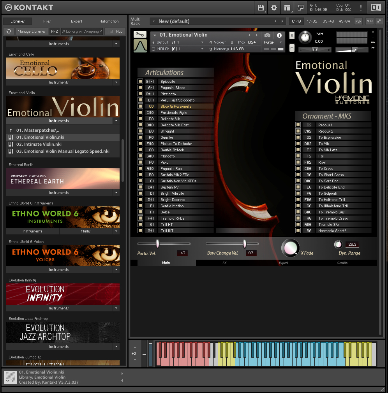Click the Solo S button
The image size is (388, 393).
click(x=292, y=36)
